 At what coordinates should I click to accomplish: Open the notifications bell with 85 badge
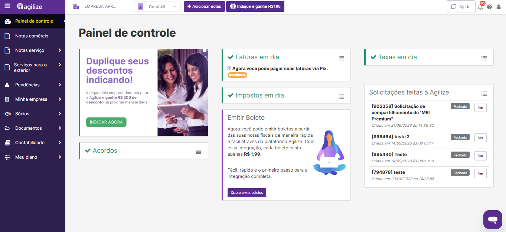click(x=480, y=6)
